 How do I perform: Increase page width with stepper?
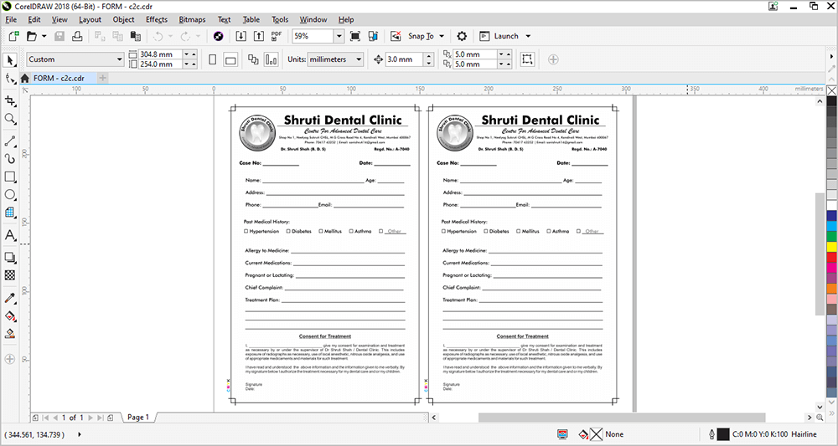pos(194,54)
